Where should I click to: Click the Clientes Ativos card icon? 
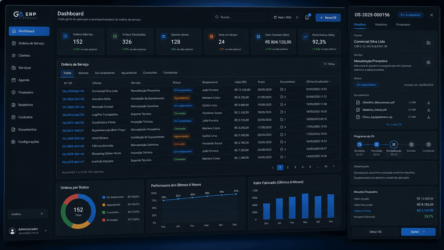click(x=164, y=36)
